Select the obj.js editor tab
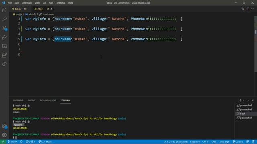 40,9
